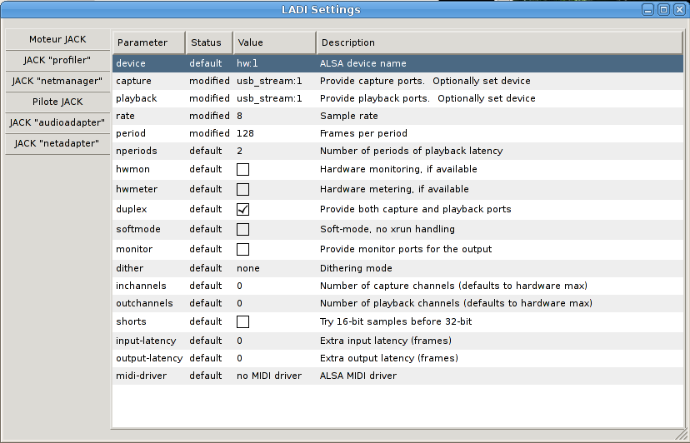Select the duplex parameter name

click(131, 209)
